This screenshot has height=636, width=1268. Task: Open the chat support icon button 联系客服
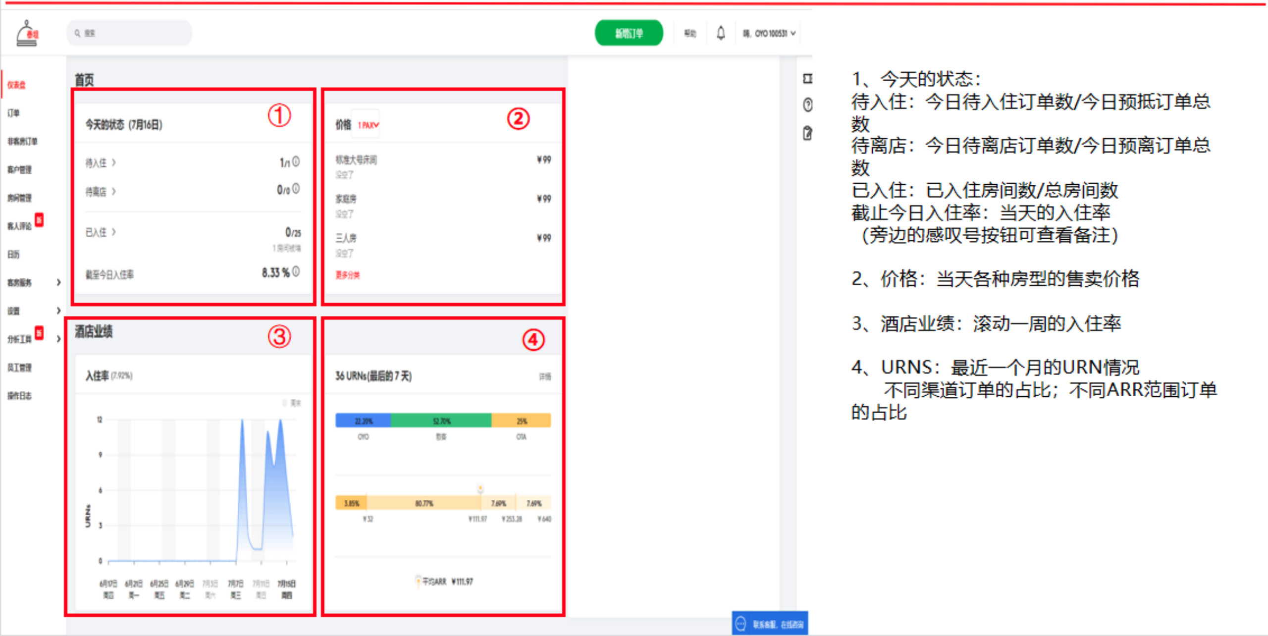770,624
